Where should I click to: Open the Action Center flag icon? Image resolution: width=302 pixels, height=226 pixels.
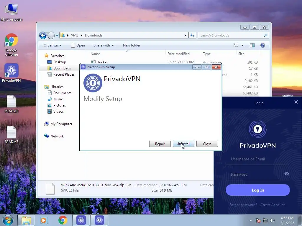[x=258, y=221]
